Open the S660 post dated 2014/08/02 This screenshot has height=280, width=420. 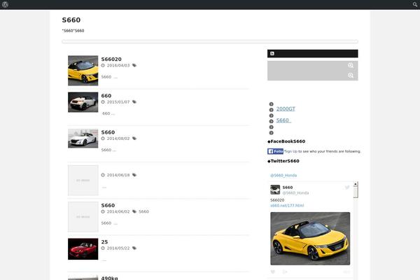pyautogui.click(x=108, y=132)
